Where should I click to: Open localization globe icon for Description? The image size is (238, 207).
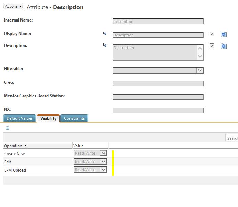tap(224, 46)
